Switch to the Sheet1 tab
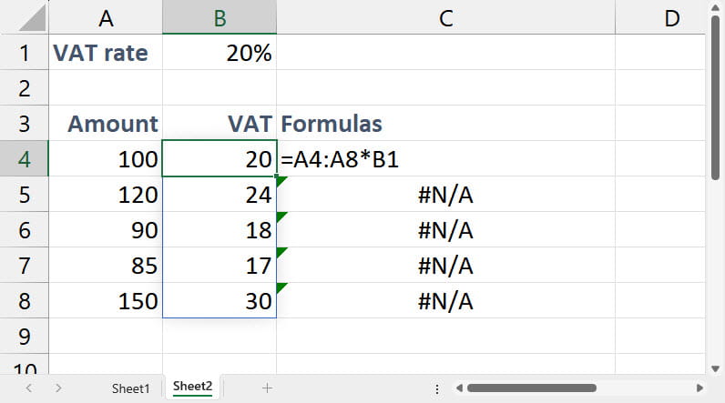This screenshot has width=725, height=403. 130,388
